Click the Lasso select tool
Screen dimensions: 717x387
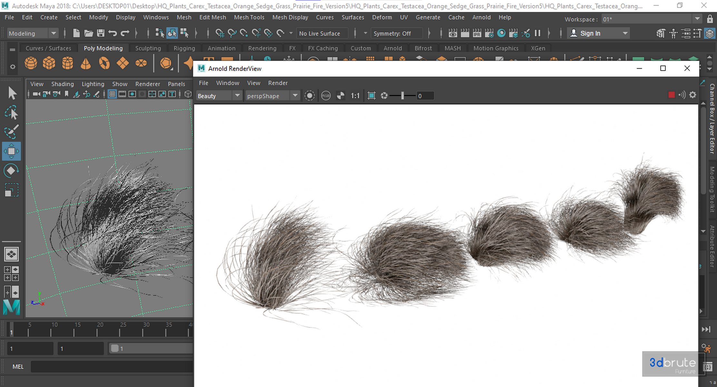11,113
